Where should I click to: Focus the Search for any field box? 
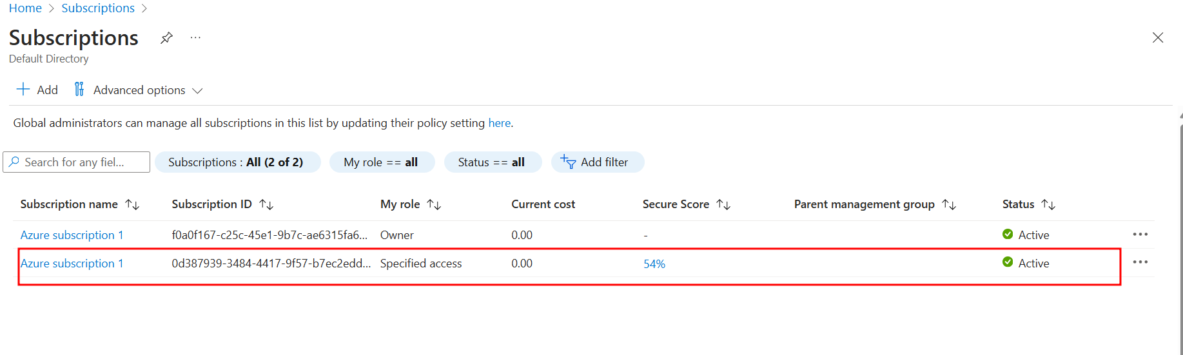pos(77,162)
